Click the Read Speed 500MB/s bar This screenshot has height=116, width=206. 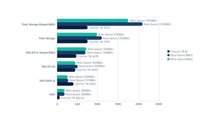point(67,66)
